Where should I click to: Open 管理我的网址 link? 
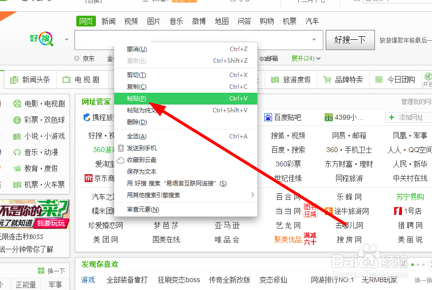(416, 102)
